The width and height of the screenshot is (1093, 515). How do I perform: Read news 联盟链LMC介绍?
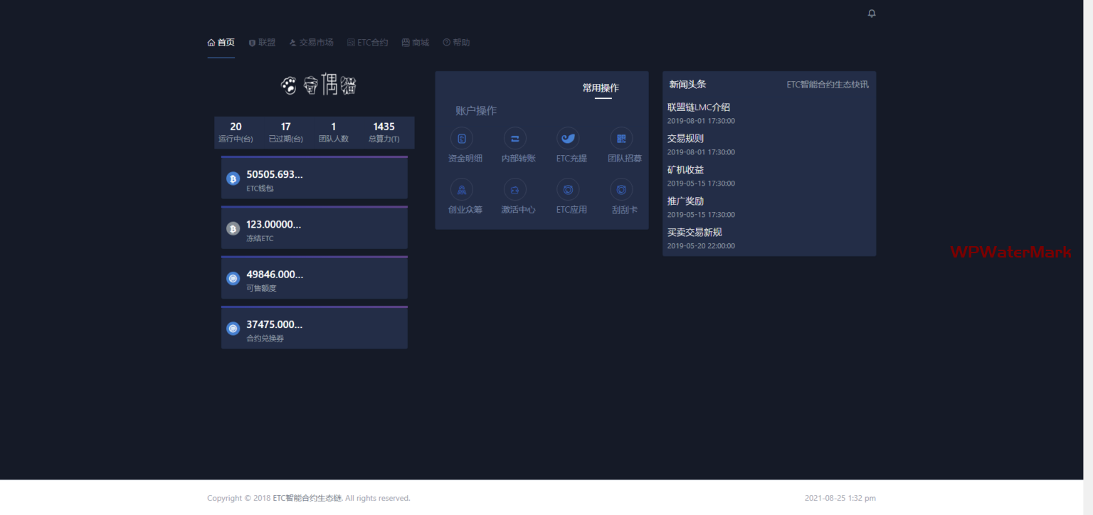tap(699, 107)
